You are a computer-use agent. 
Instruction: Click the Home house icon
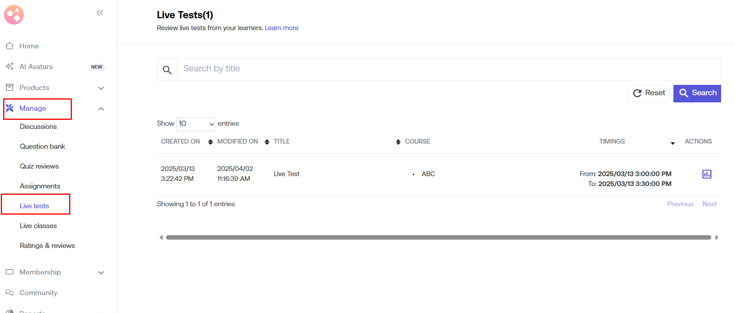10,46
